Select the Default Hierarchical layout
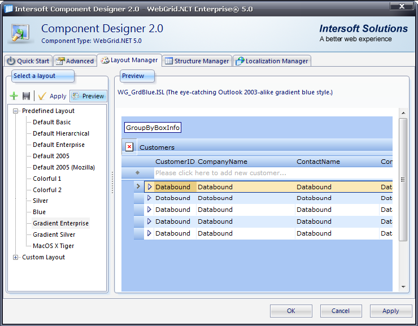Image resolution: width=418 pixels, height=326 pixels. [61, 133]
